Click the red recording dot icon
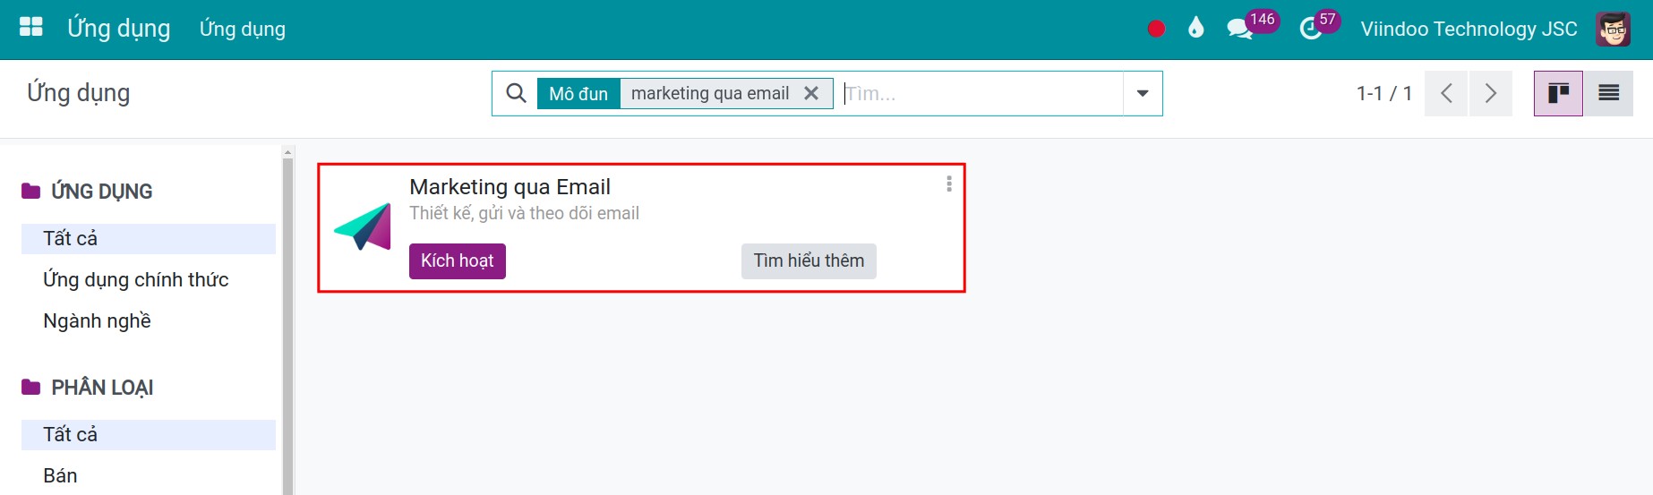1653x495 pixels. click(1156, 29)
